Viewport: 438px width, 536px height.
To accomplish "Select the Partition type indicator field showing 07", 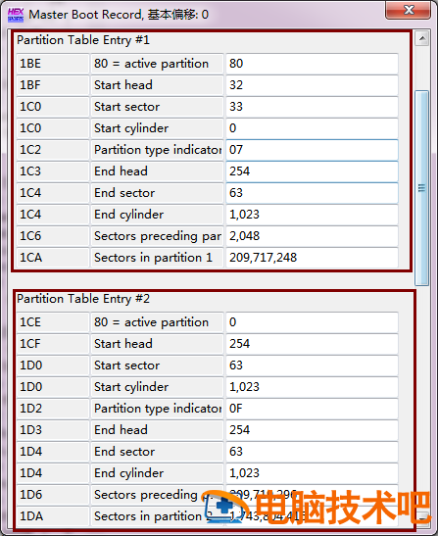I will coord(312,150).
